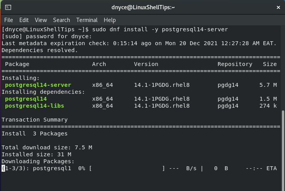Click the 'Version' column header
Screen dimensions: 285x191
click(146, 64)
